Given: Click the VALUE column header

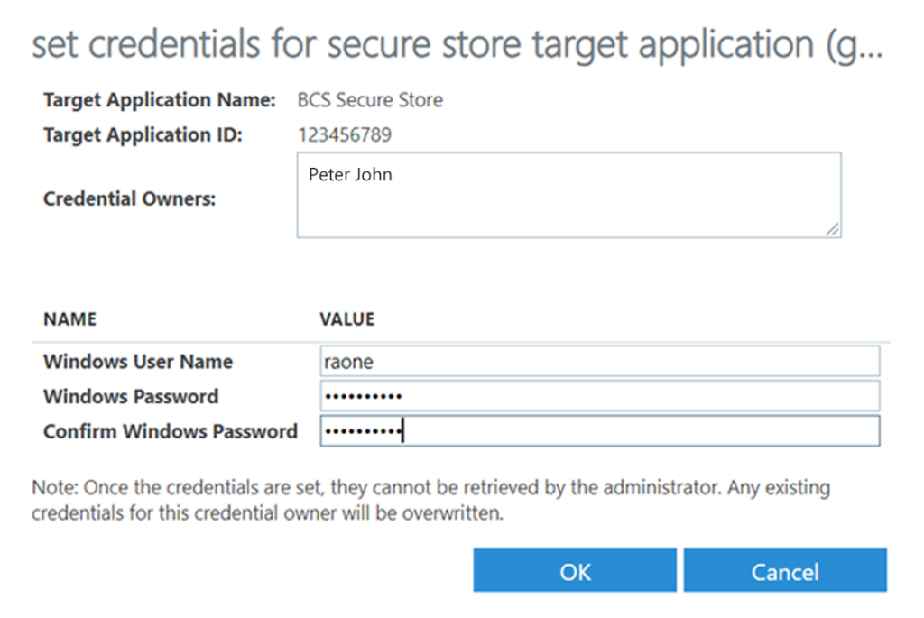Looking at the screenshot, I should click(x=346, y=319).
